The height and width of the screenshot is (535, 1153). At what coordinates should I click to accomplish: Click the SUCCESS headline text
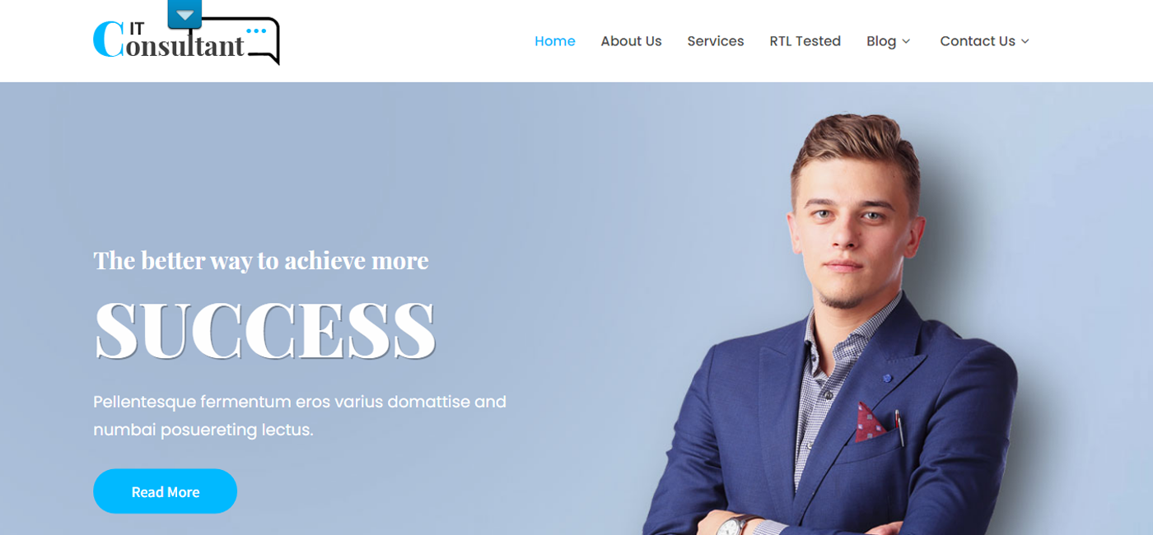[264, 329]
